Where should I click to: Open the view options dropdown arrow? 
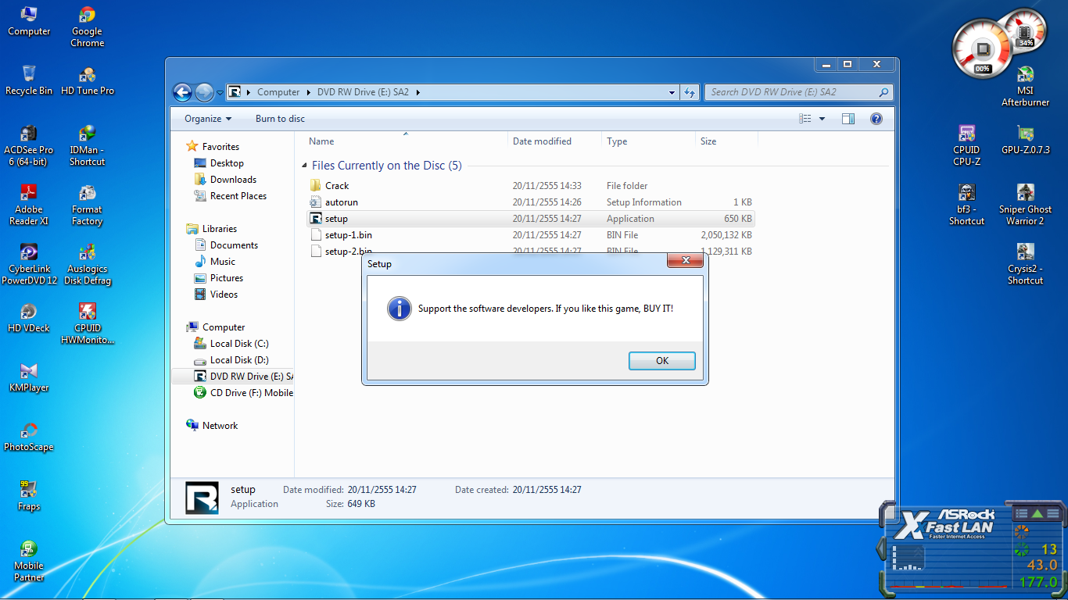tap(822, 119)
